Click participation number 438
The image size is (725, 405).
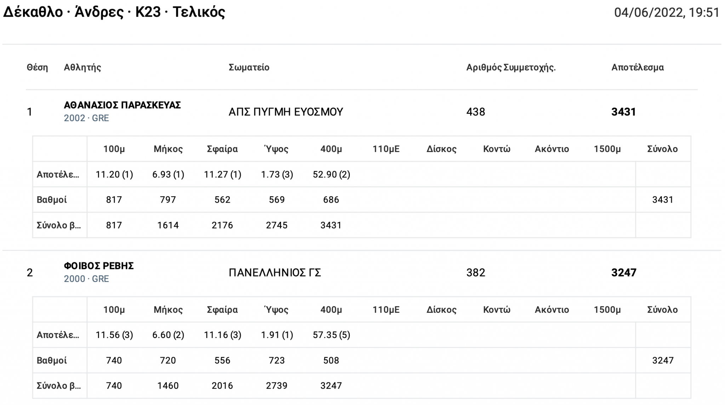[x=475, y=112]
